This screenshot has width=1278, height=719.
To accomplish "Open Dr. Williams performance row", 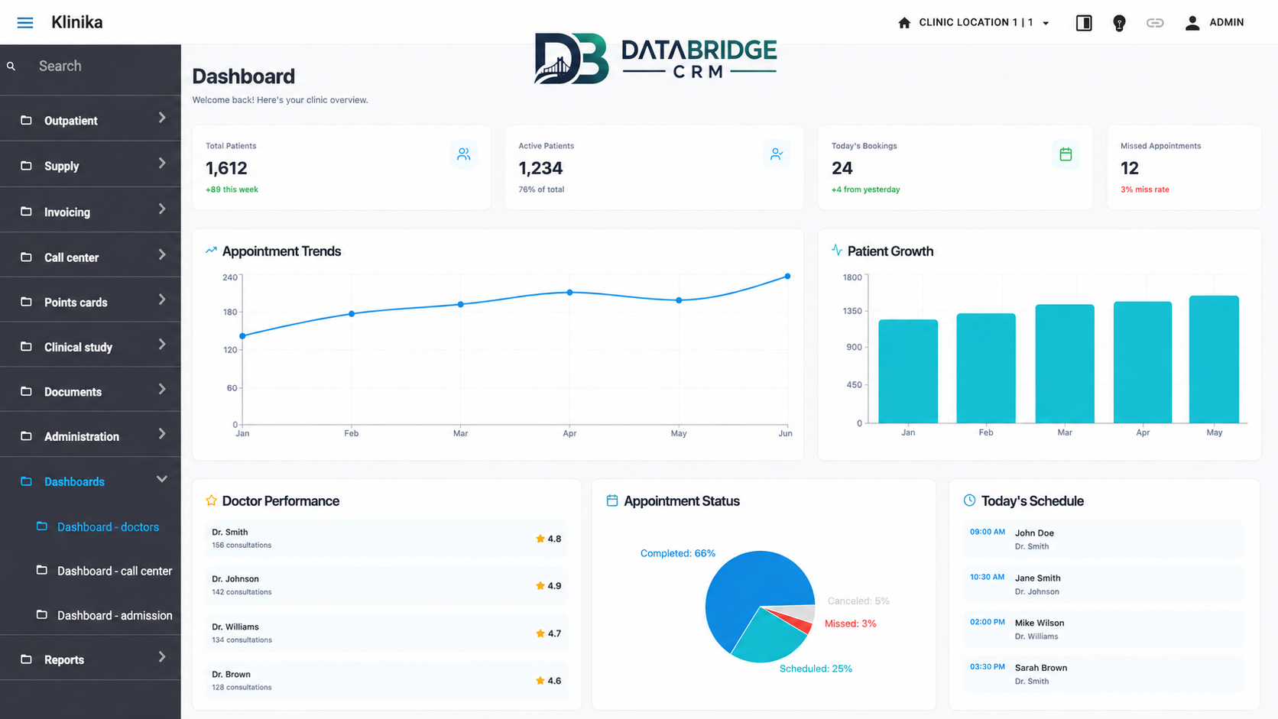I will pos(386,633).
